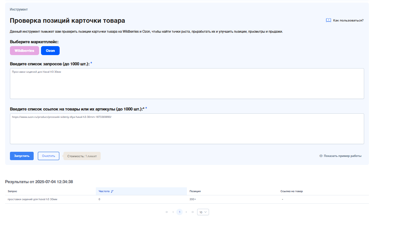Go to first page with double-left arrow
The width and height of the screenshot is (393, 228).
[x=167, y=212]
